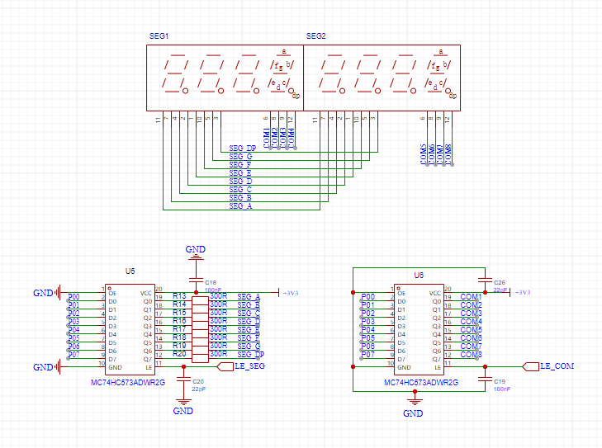Click the U5 designator label

tap(130, 271)
